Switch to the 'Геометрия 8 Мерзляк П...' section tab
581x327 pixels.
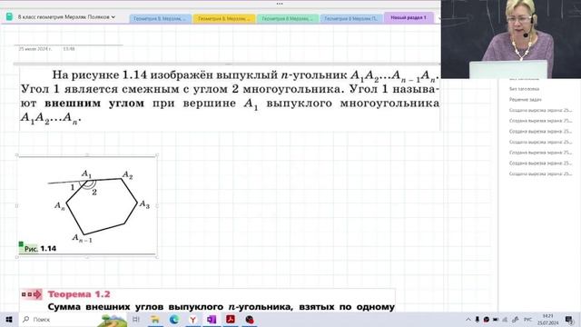351,18
